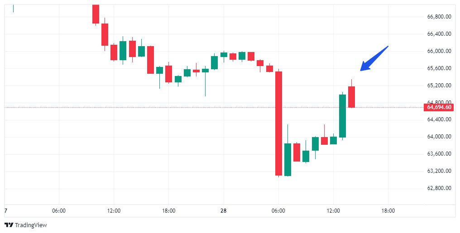The width and height of the screenshot is (460, 233).
Task: Click the TradingView logo icon
Action: pyautogui.click(x=9, y=225)
